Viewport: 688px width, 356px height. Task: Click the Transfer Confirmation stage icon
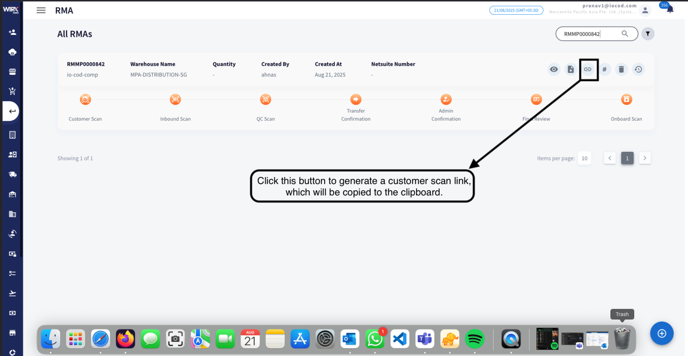pyautogui.click(x=356, y=99)
